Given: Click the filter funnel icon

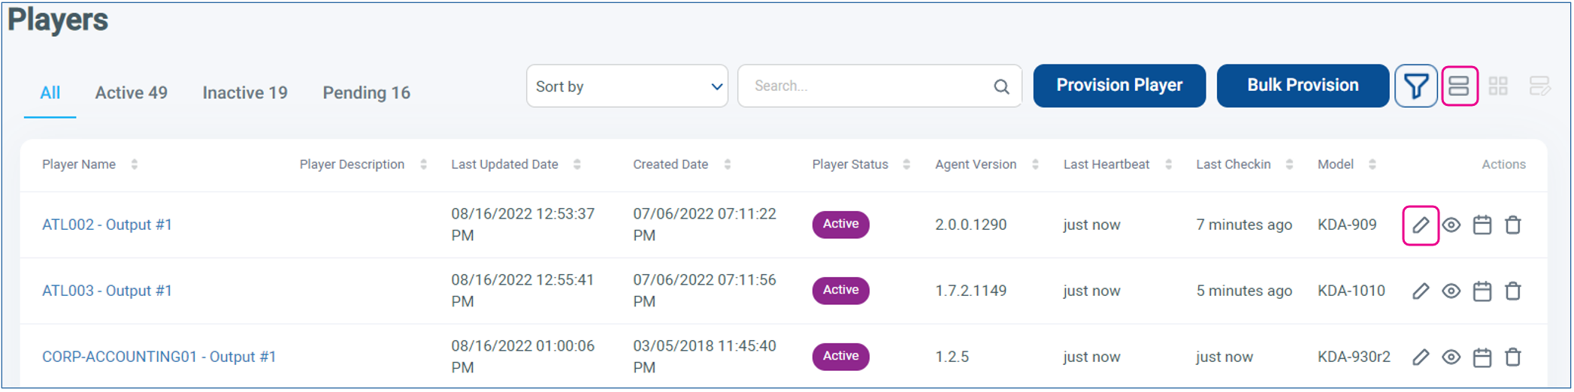Looking at the screenshot, I should tap(1415, 86).
